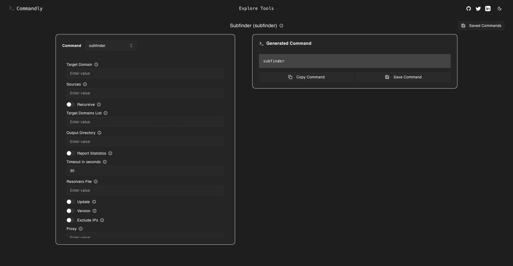Enable the Exclude IPs toggle
This screenshot has width=513, height=266.
(71, 220)
